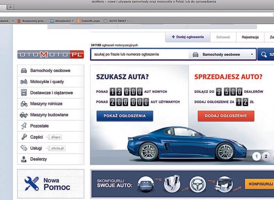Expand the Aktualności bookmarks dropdown arrow
The width and height of the screenshot is (274, 200).
click(73, 21)
